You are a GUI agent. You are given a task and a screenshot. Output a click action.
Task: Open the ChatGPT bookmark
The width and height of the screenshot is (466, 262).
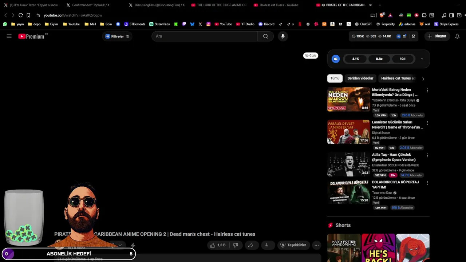pos(363,24)
